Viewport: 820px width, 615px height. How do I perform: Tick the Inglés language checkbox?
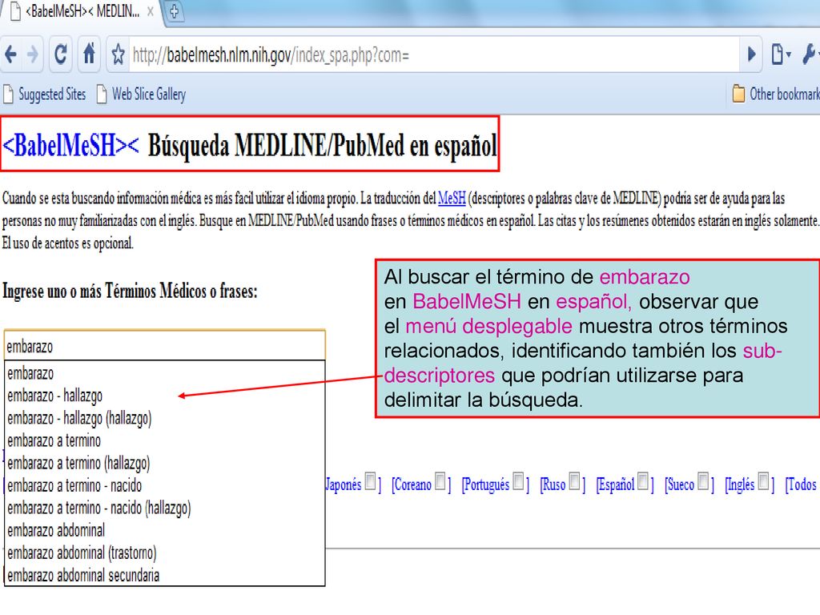[764, 481]
